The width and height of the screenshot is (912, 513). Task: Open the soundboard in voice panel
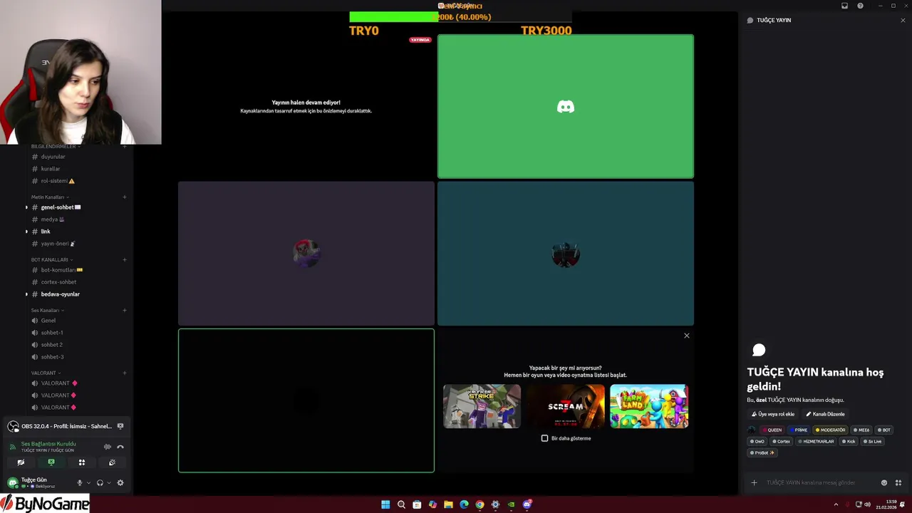point(112,462)
